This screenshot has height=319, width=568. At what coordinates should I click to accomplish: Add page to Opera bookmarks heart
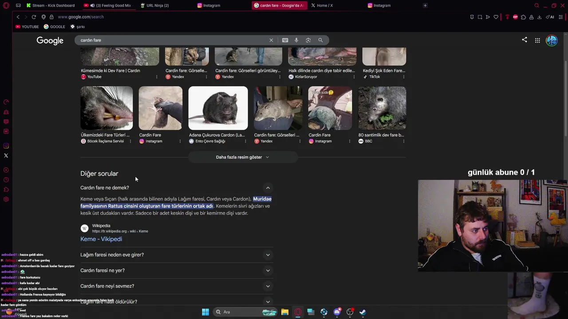pyautogui.click(x=496, y=17)
